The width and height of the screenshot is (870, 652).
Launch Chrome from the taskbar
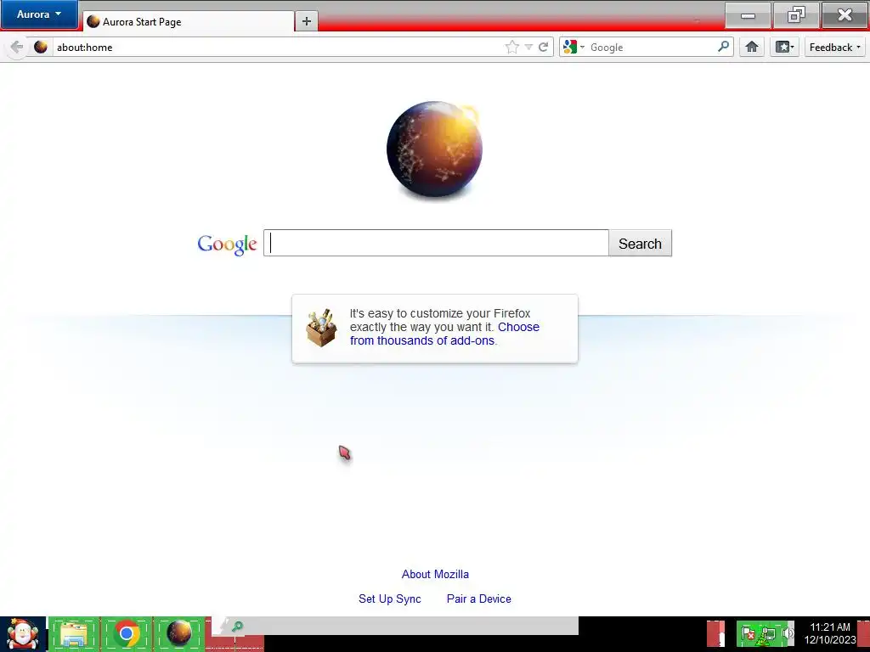(127, 634)
